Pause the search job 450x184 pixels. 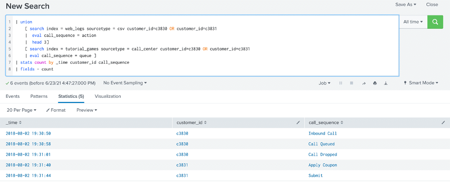pyautogui.click(x=341, y=83)
